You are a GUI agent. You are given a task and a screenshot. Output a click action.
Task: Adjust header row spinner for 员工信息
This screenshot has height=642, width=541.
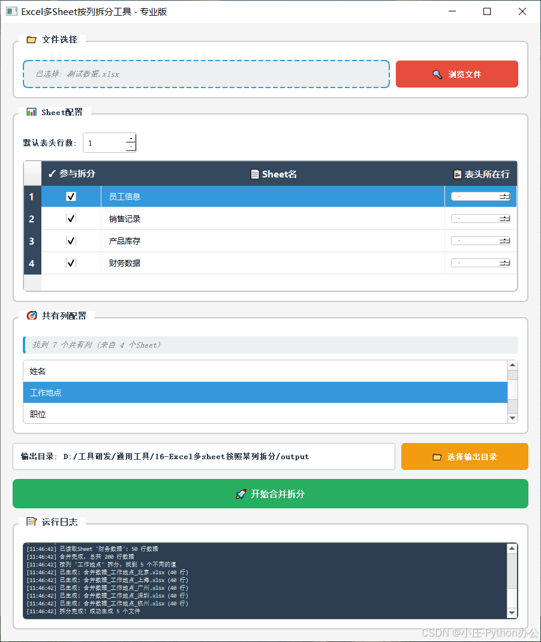[480, 197]
